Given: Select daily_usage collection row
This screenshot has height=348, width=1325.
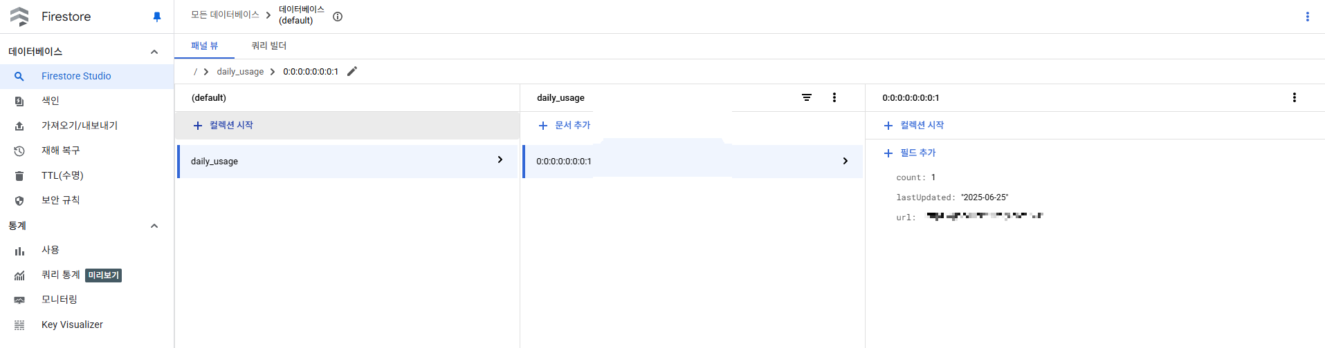Looking at the screenshot, I should coord(347,161).
